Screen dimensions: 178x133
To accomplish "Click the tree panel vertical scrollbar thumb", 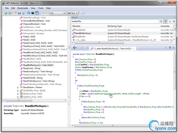I will pyautogui.click(x=69, y=47).
